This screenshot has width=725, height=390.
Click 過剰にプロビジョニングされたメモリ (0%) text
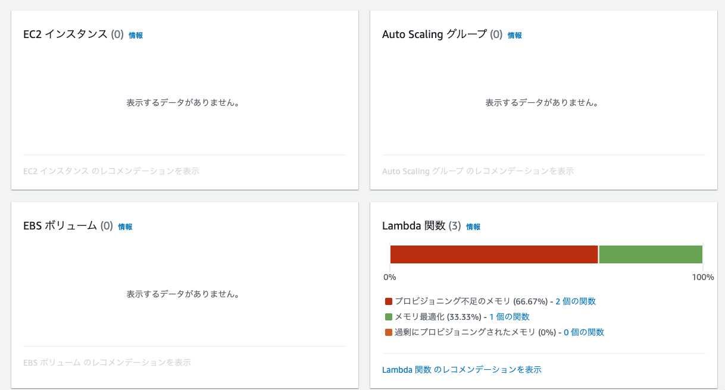click(475, 332)
